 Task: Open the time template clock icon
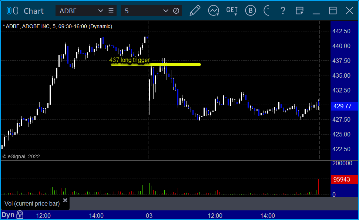(176, 11)
